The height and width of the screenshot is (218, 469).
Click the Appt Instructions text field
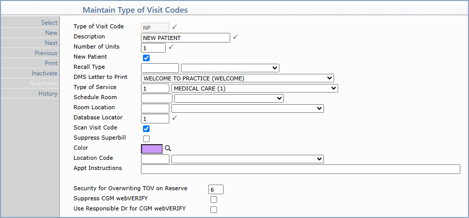(x=301, y=169)
